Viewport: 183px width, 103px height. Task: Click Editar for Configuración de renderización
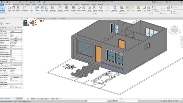(x=16, y=65)
